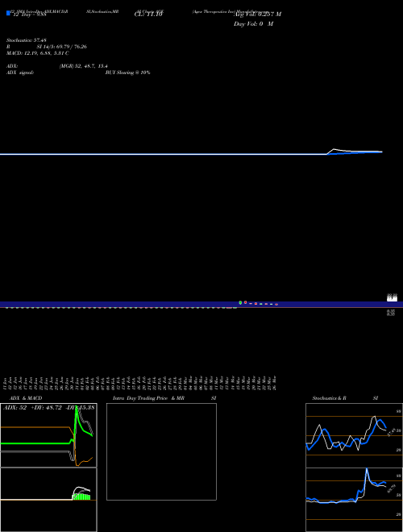Select the 'ADX signal:' label
403x532 pixels.
click(20, 73)
